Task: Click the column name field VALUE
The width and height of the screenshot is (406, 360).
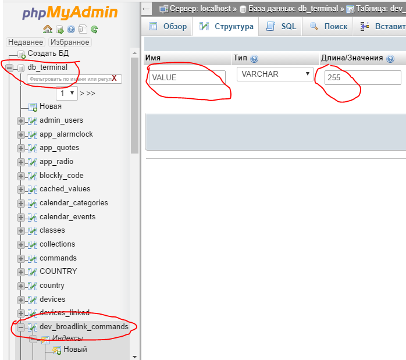Action: (x=187, y=78)
